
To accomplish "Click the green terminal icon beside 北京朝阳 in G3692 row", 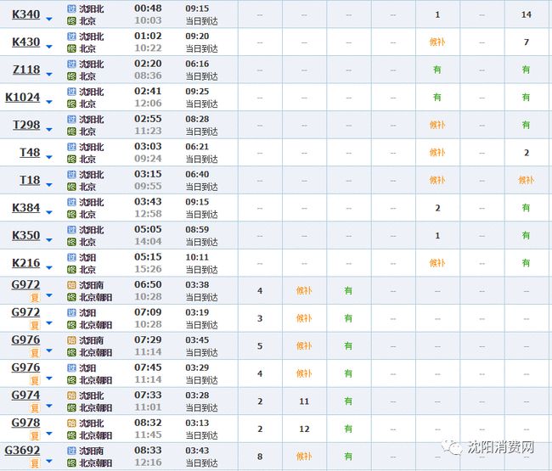I will (72, 463).
